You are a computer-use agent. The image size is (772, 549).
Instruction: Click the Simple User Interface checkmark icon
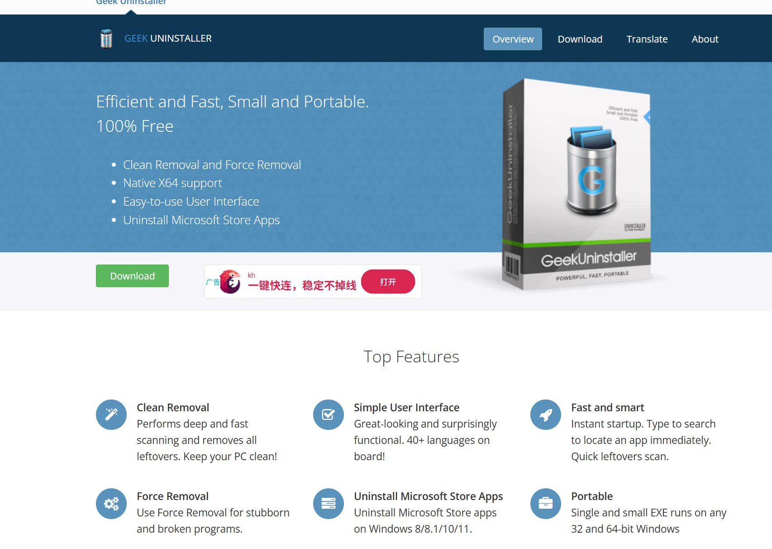[x=329, y=414]
